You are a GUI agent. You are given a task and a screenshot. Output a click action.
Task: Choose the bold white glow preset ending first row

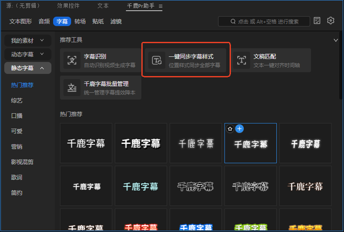[305, 143]
